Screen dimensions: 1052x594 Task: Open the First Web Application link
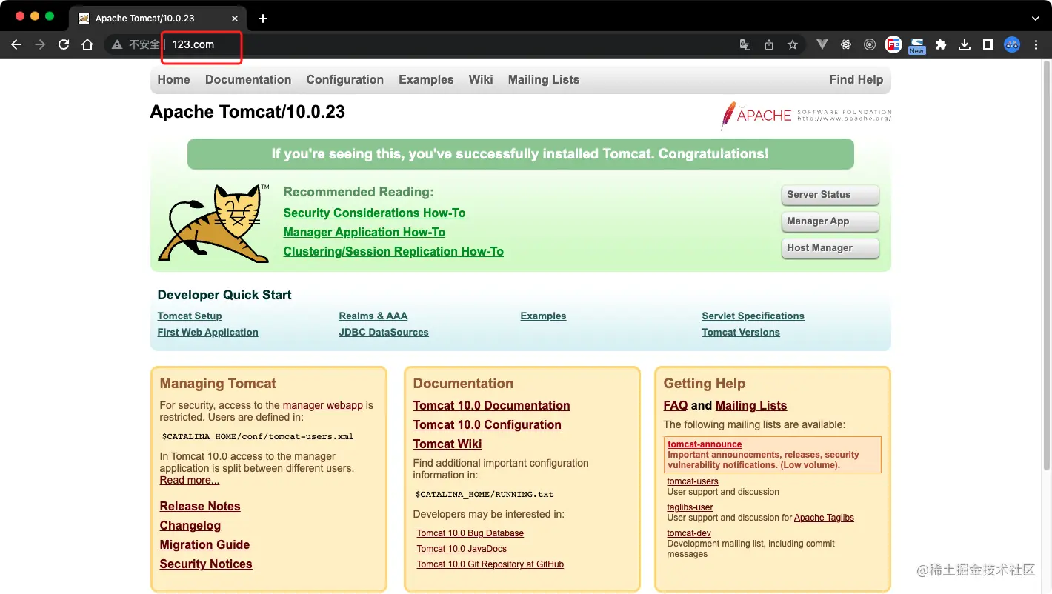[207, 332]
